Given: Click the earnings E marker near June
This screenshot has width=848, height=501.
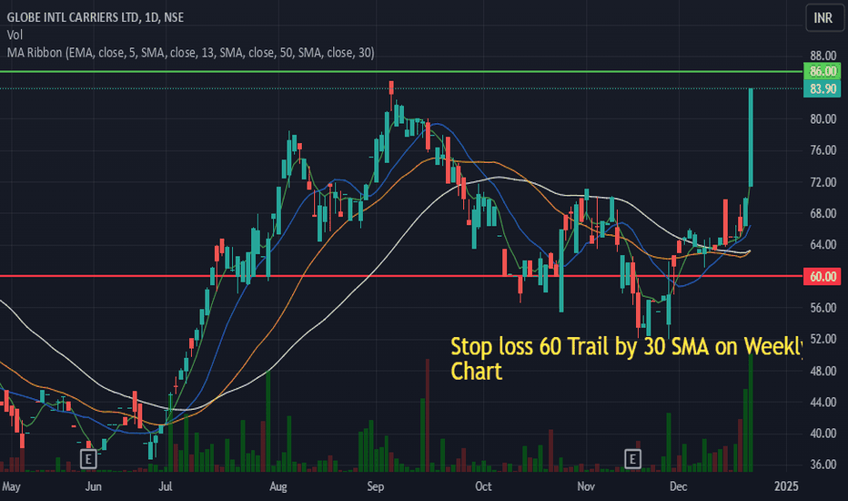Looking at the screenshot, I should click(x=88, y=459).
